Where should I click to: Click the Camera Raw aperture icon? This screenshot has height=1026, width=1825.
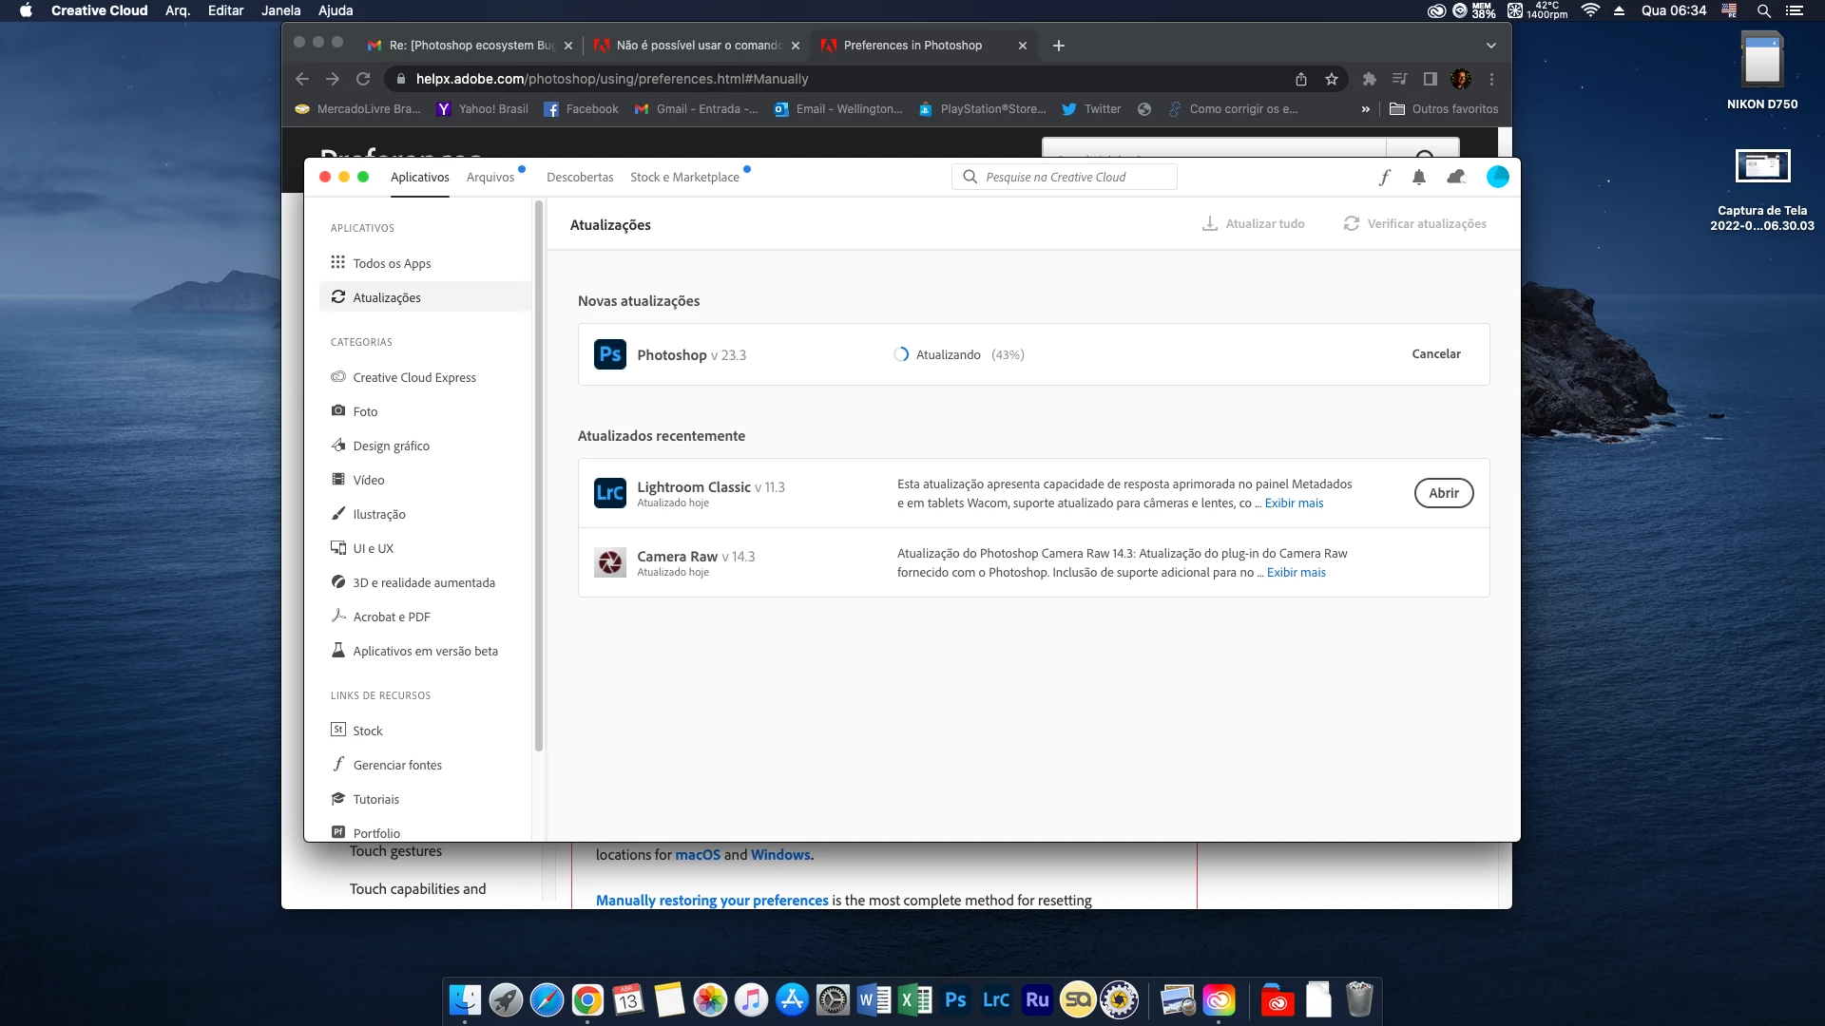point(609,562)
